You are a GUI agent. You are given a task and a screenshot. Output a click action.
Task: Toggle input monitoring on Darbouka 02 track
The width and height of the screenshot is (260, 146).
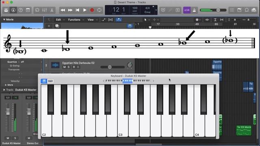pos(78,67)
